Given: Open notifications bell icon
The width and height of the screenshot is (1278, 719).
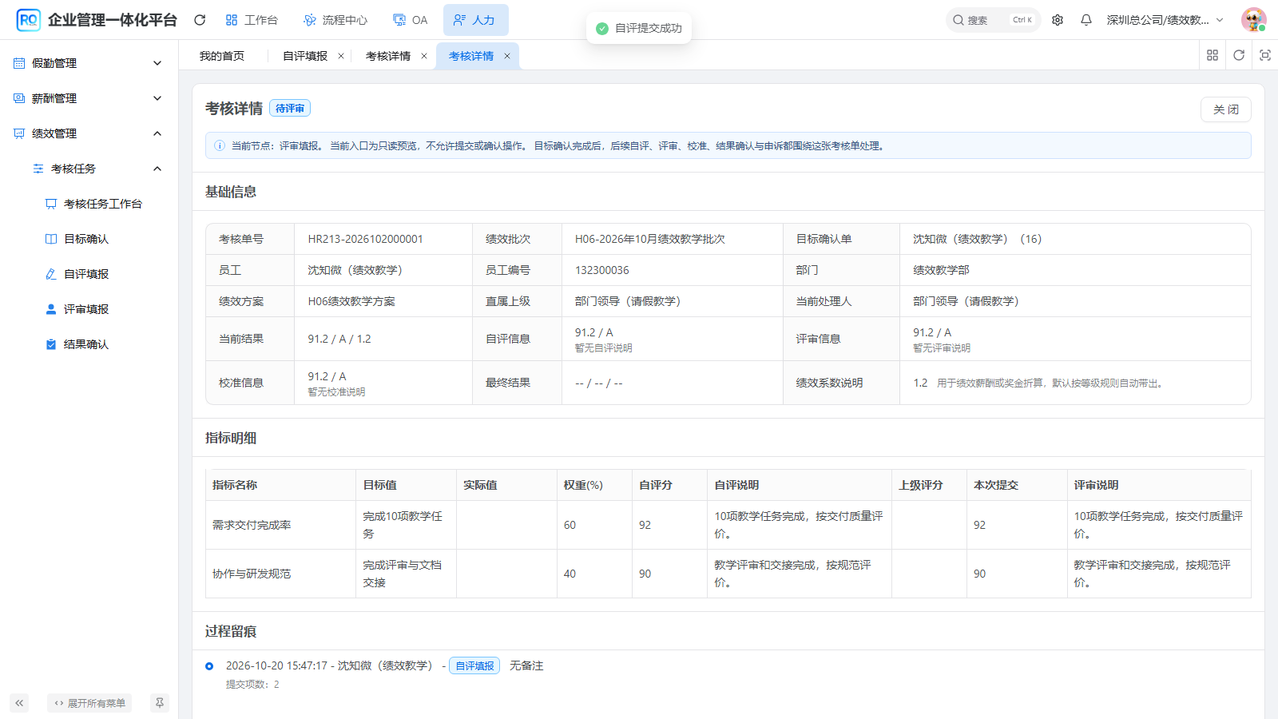Looking at the screenshot, I should [1086, 20].
